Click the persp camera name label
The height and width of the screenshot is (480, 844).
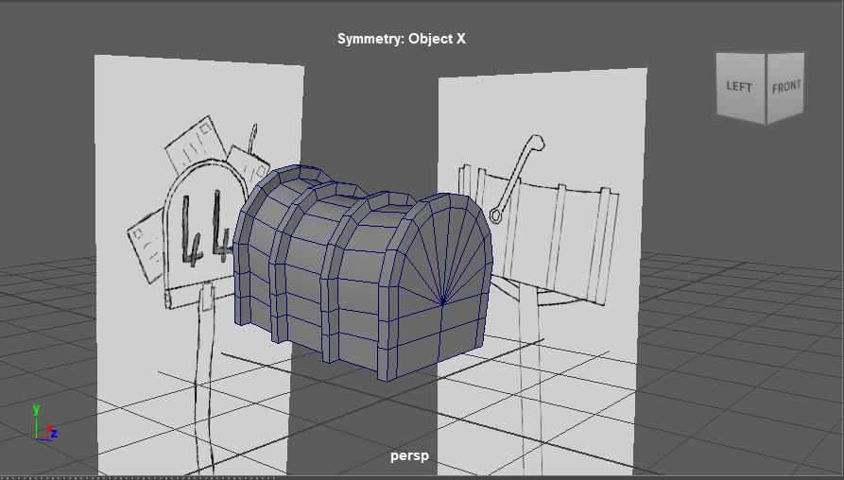point(409,455)
